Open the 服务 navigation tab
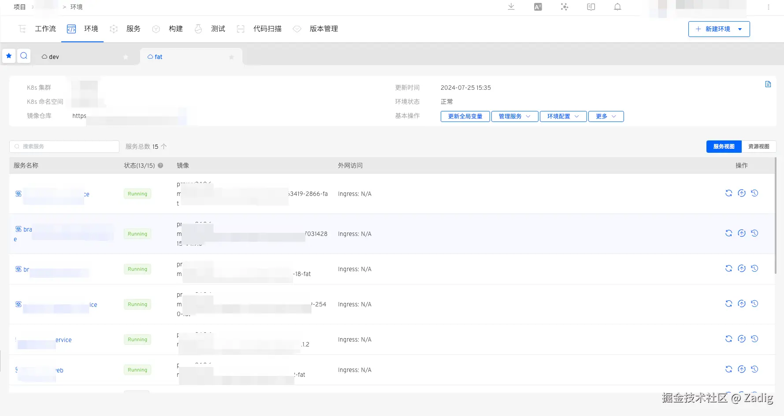 [125, 29]
